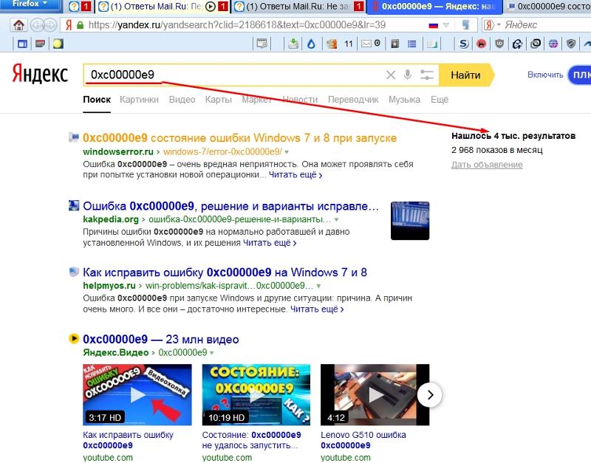
Task: Click the Russian flag icon in address bar
Action: pyautogui.click(x=434, y=25)
